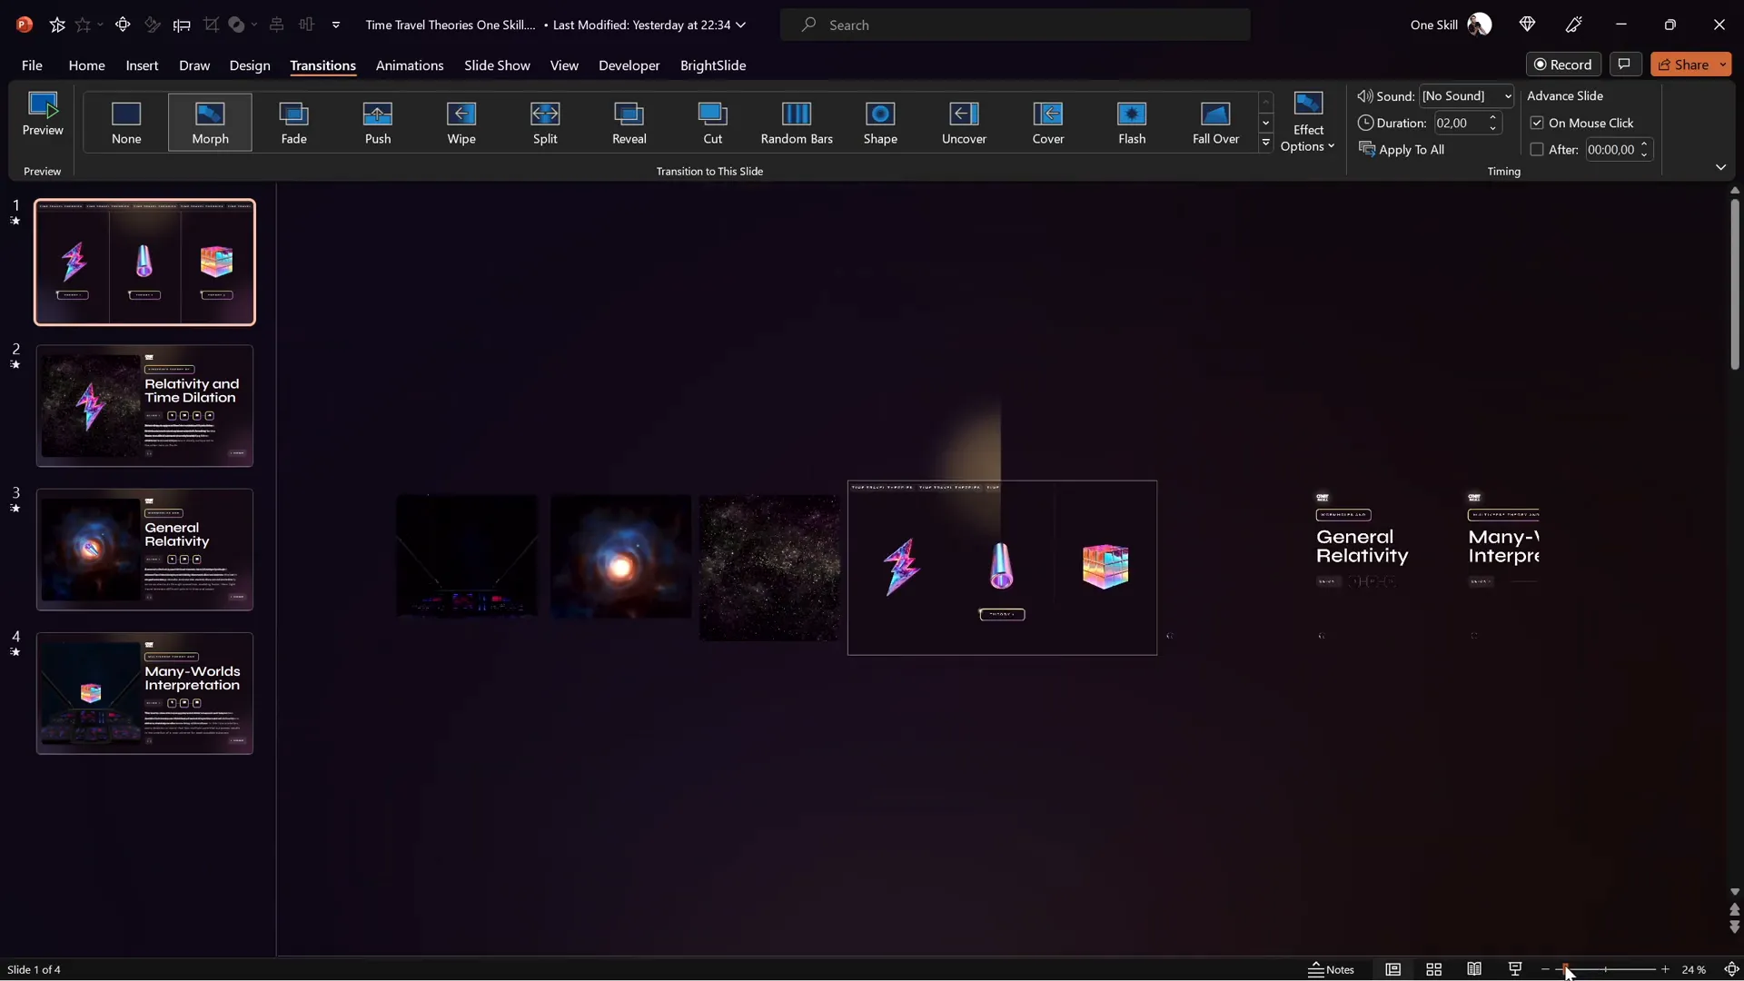Switch to the Animations tab
This screenshot has height=981, width=1744.
coord(410,65)
